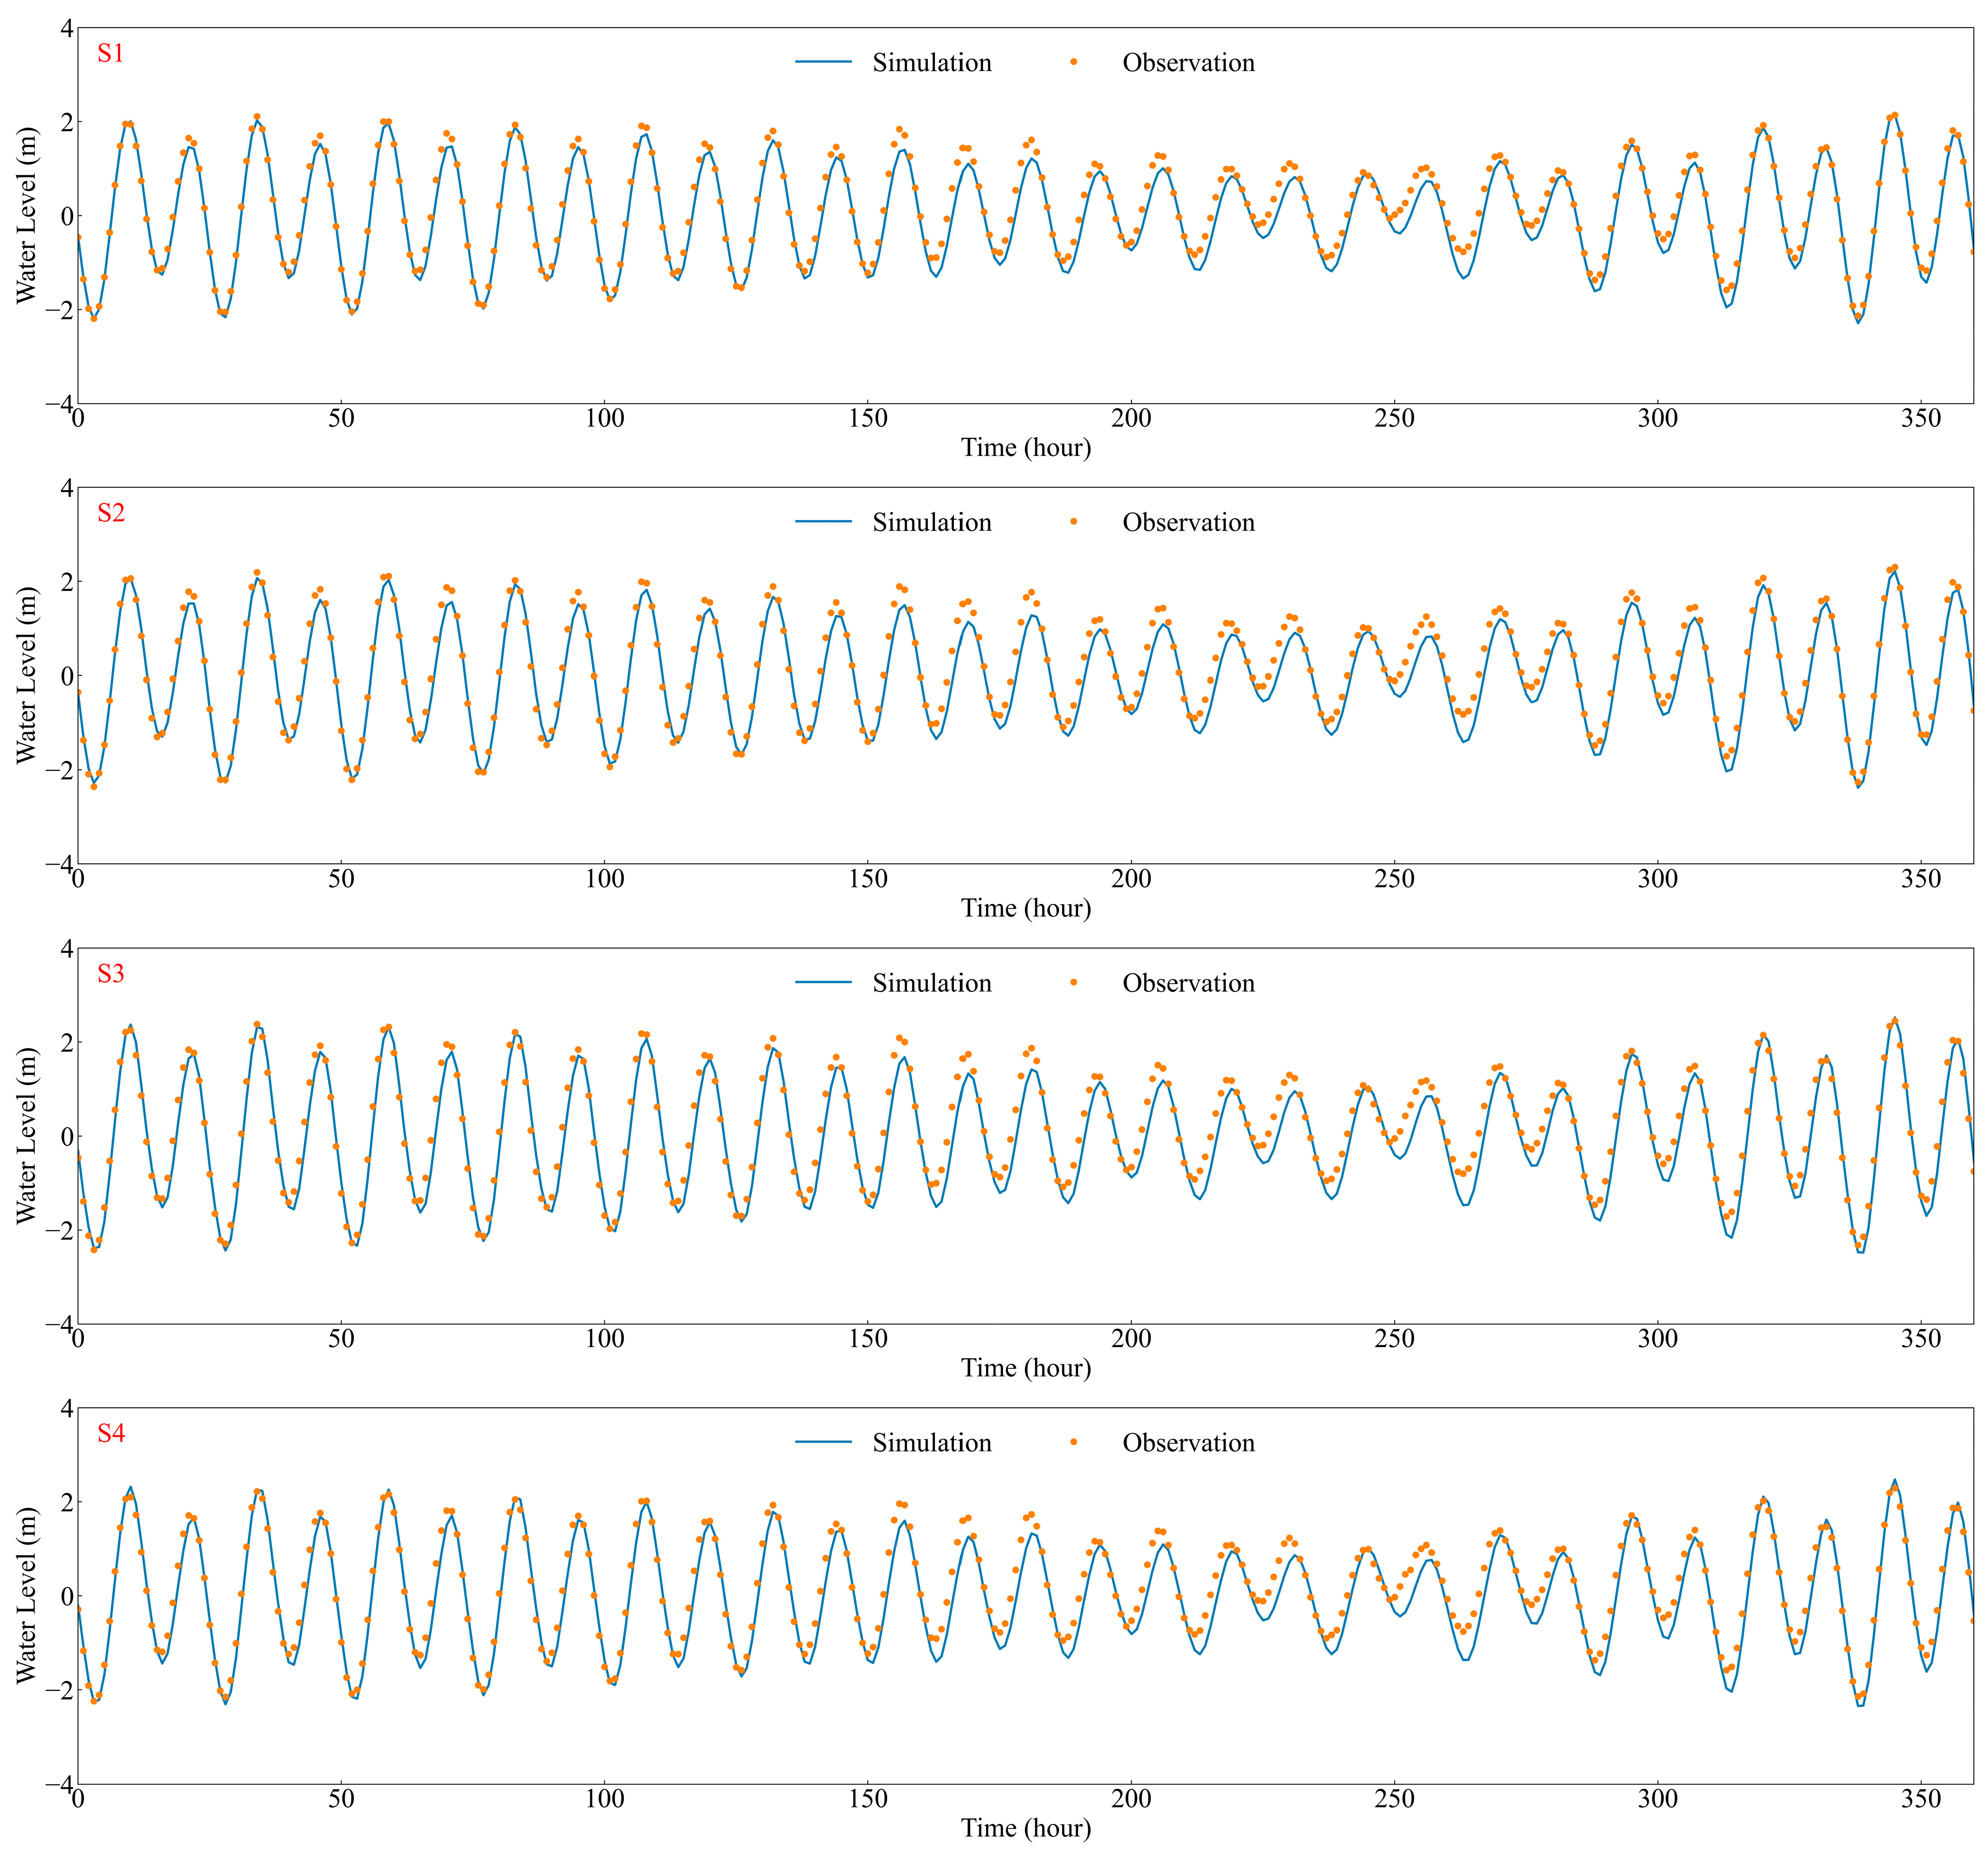Click the blue Simulation legend line in S4
The width and height of the screenshot is (1988, 1853).
[x=823, y=1442]
